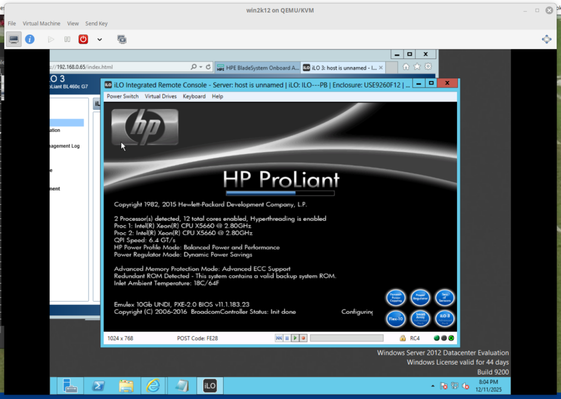Click the padlock encryption icon in iLO status bar

click(402, 338)
